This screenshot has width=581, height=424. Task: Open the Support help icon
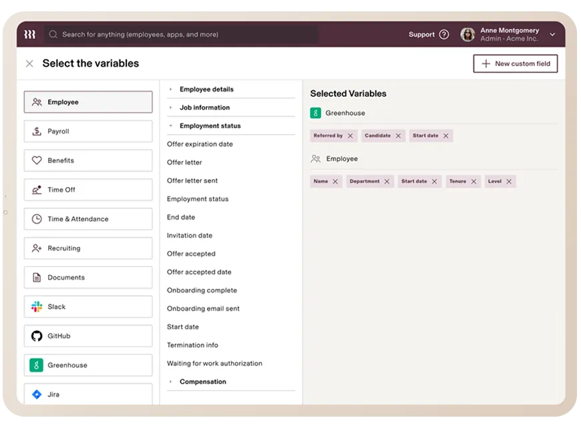(x=444, y=35)
